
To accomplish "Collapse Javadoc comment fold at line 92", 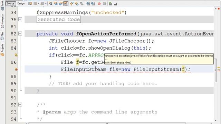I will point(20,104).
